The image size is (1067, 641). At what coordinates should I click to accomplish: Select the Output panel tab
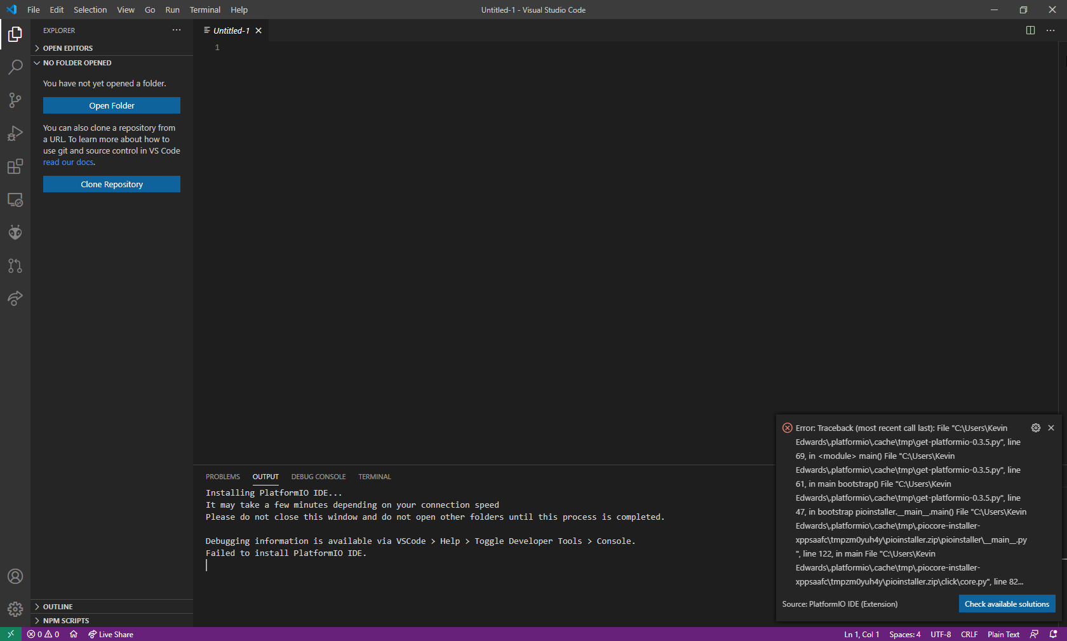pyautogui.click(x=265, y=477)
